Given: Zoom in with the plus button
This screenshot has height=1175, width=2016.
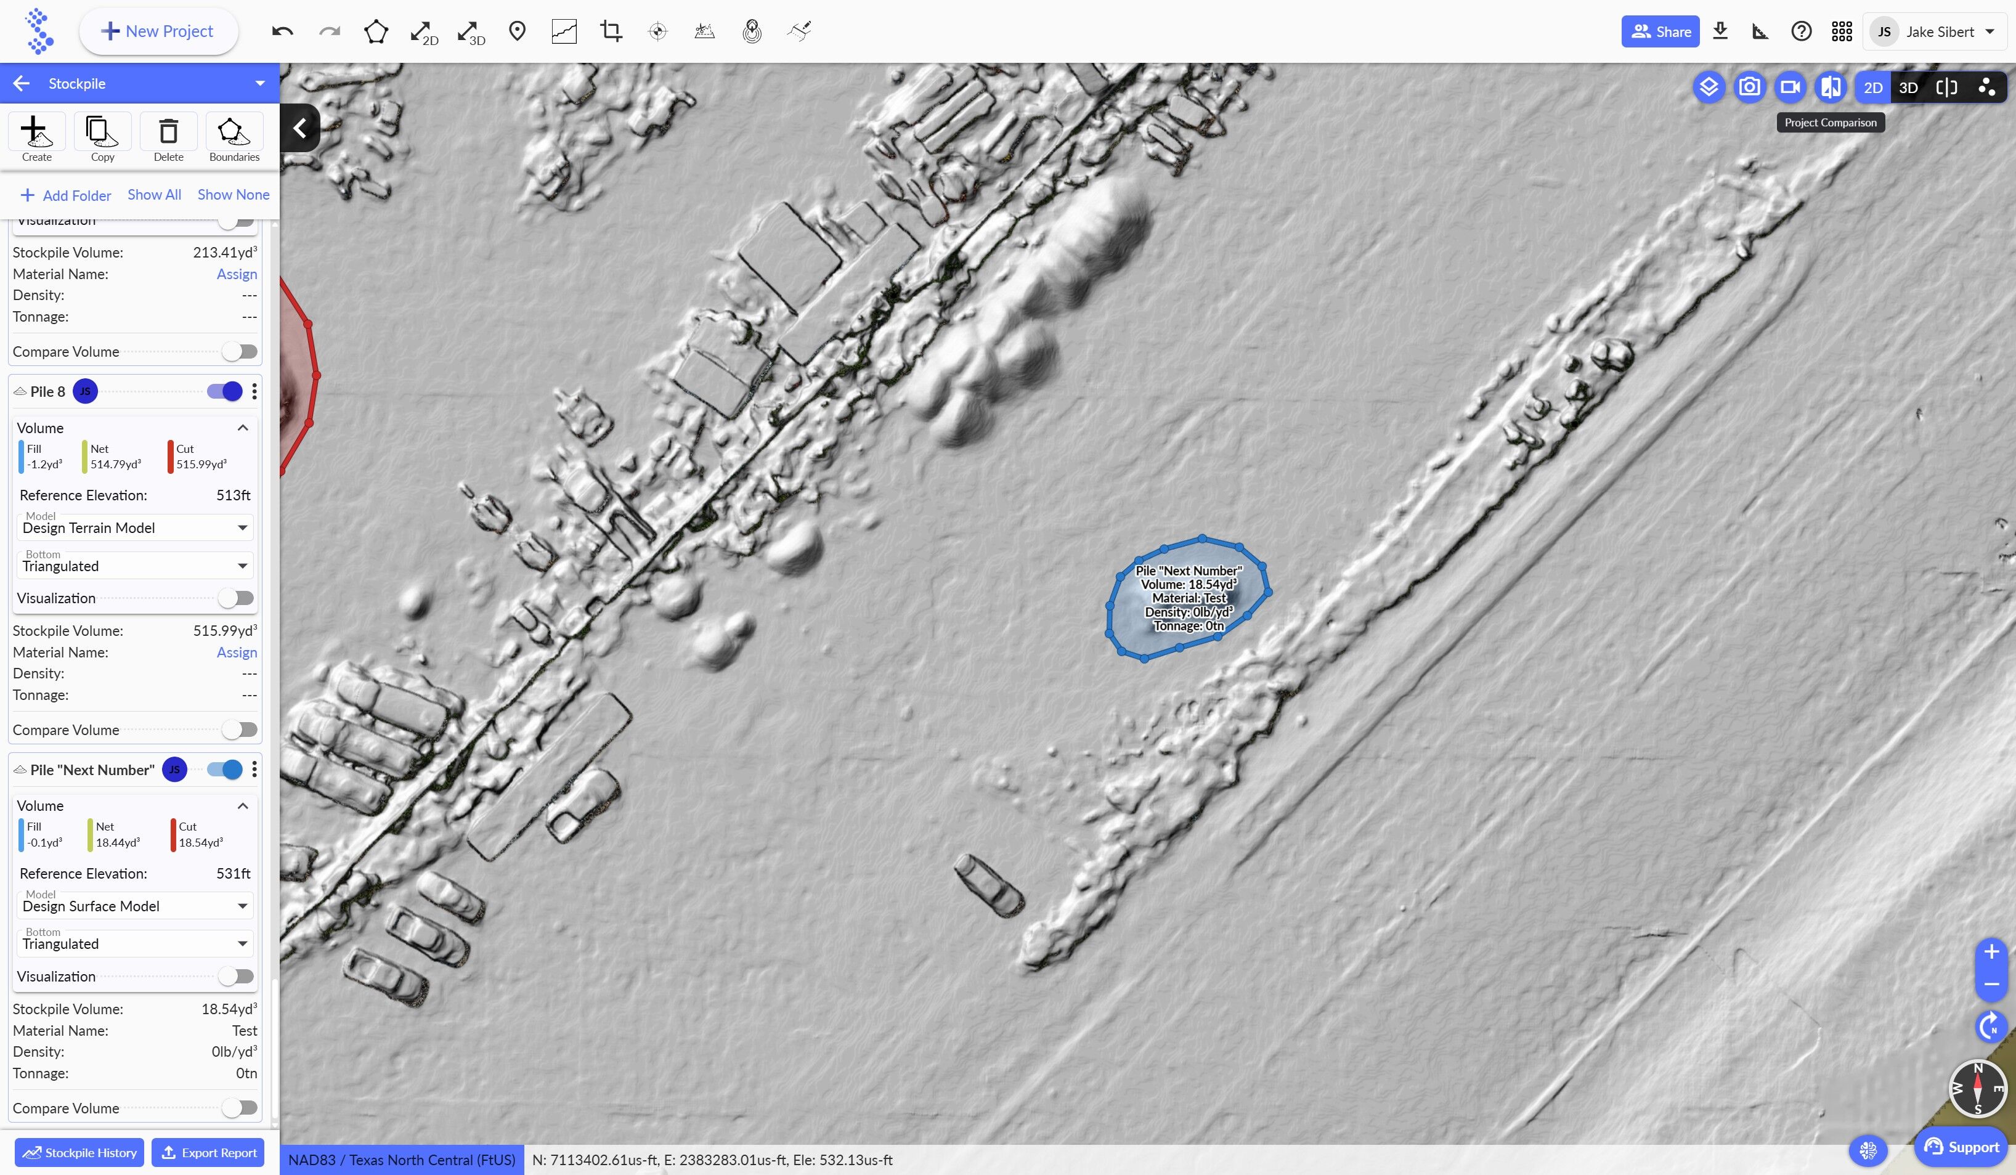Looking at the screenshot, I should tap(1992, 951).
